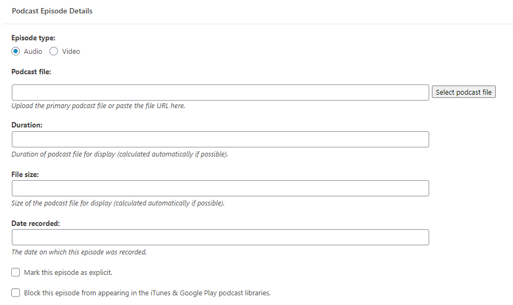Click the "Duration:" field label
Screen dimensions: 513x305
[27, 125]
